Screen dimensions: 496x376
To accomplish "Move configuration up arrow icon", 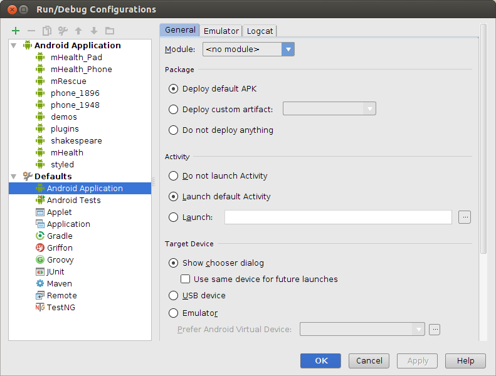I will click(x=78, y=31).
